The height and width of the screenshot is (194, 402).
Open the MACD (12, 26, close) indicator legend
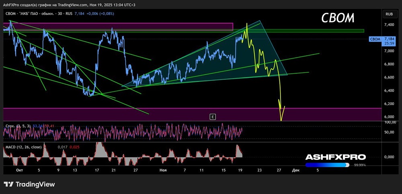click(x=23, y=147)
